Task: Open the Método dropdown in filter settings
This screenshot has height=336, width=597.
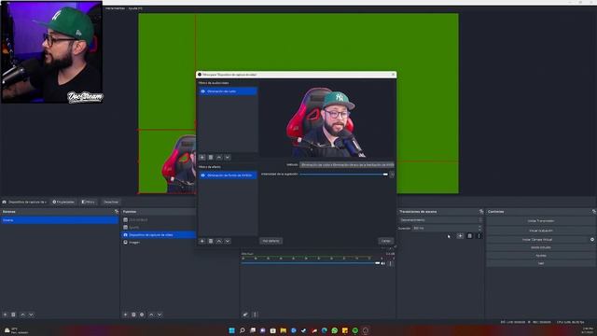Action: 347,165
